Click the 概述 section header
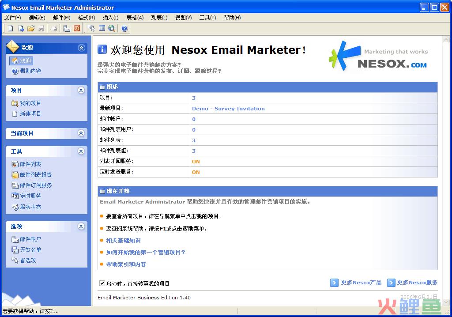Viewport: 452px width, 317px height. [267, 87]
